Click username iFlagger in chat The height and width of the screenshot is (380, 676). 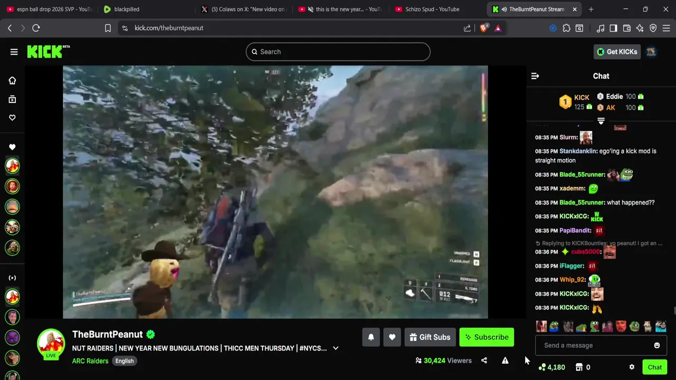point(571,266)
